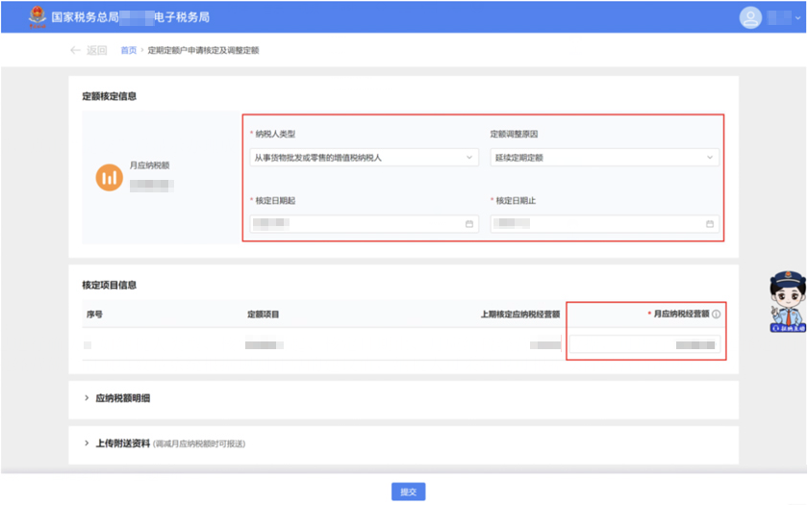808x505 pixels.
Task: Click the 定额项目 column header
Action: 263,314
